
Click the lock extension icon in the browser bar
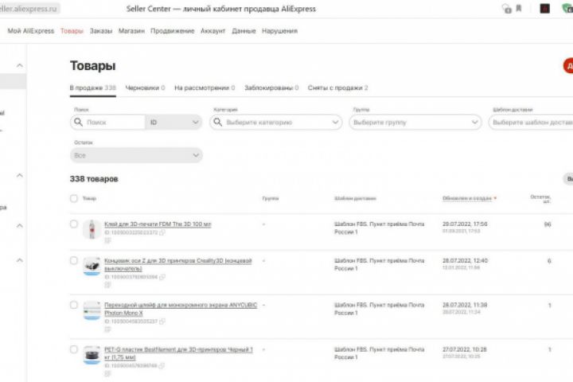coord(507,9)
